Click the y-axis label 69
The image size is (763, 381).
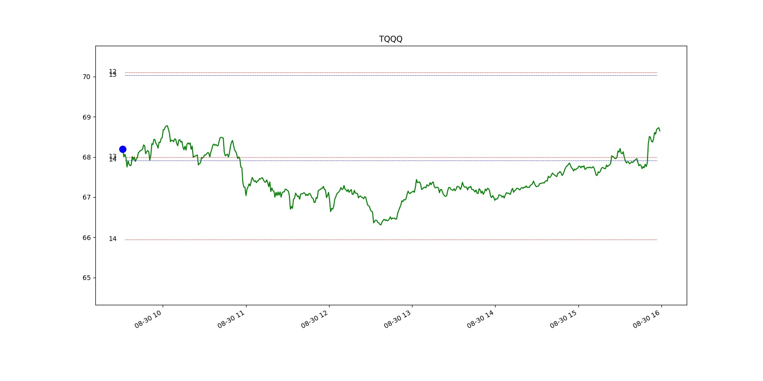coord(86,117)
